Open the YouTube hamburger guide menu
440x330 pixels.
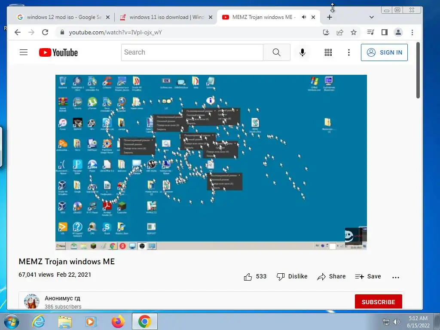click(x=24, y=52)
